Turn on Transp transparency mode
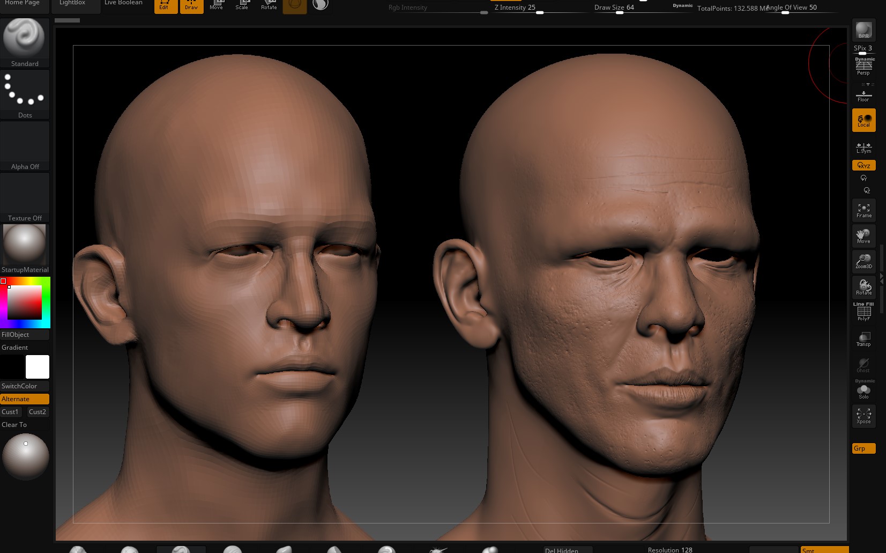The height and width of the screenshot is (553, 886). pyautogui.click(x=863, y=339)
